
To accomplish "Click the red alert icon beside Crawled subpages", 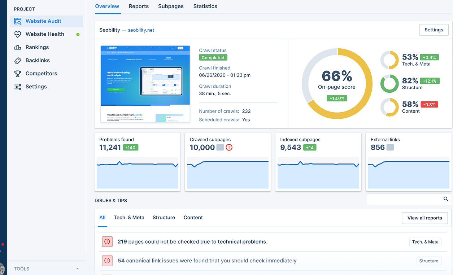I will click(x=229, y=147).
